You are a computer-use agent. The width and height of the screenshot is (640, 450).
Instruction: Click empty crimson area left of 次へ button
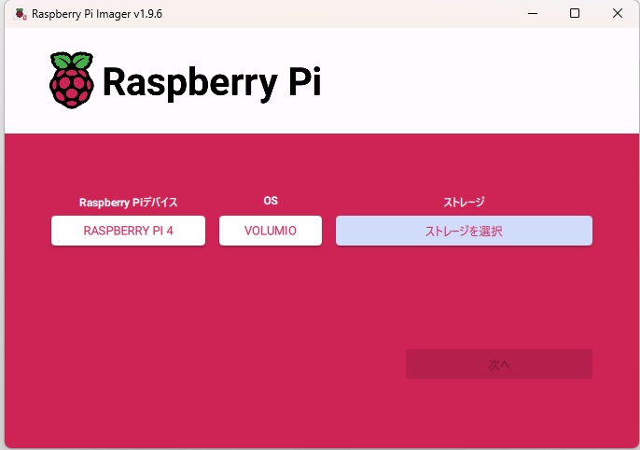233,364
